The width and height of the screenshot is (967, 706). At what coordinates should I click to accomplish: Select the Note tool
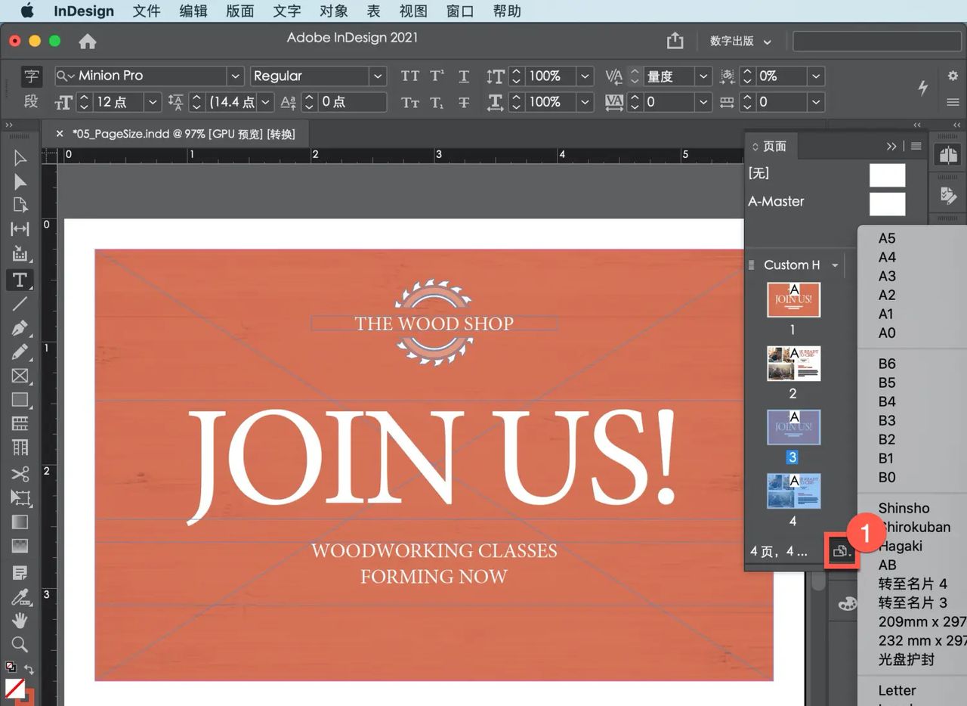click(x=20, y=572)
